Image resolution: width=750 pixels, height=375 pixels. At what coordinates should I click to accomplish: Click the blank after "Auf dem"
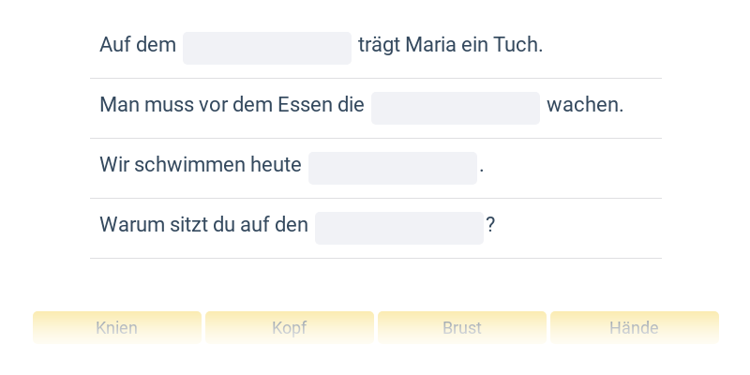pos(267,48)
